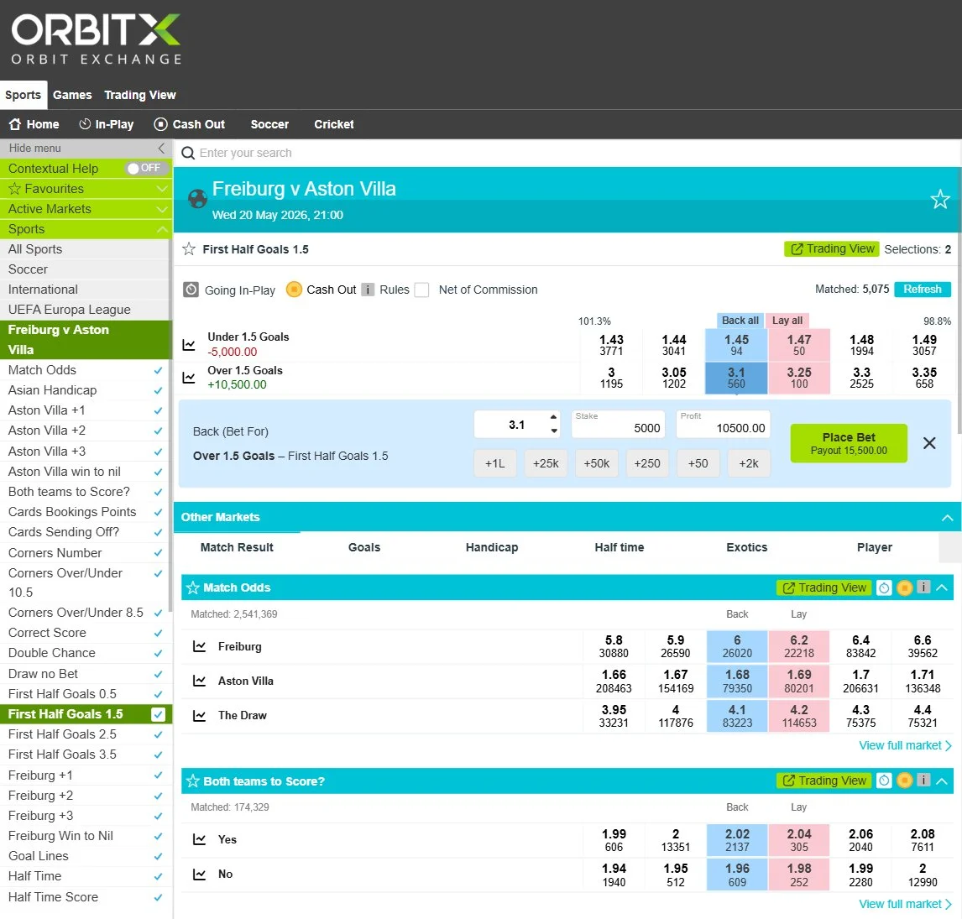Open The Draw price chart icon
The width and height of the screenshot is (962, 919).
pyautogui.click(x=200, y=715)
